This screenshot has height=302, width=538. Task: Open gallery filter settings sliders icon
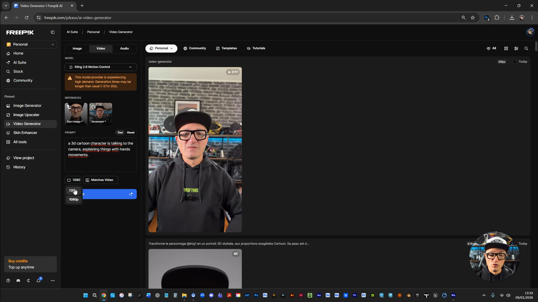(x=516, y=48)
